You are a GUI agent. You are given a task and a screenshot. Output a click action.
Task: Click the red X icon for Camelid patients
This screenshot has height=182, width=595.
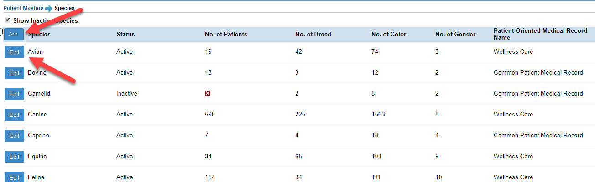pyautogui.click(x=208, y=93)
